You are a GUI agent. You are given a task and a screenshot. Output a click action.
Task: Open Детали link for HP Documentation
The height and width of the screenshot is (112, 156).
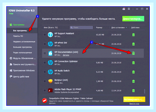click(x=66, y=55)
